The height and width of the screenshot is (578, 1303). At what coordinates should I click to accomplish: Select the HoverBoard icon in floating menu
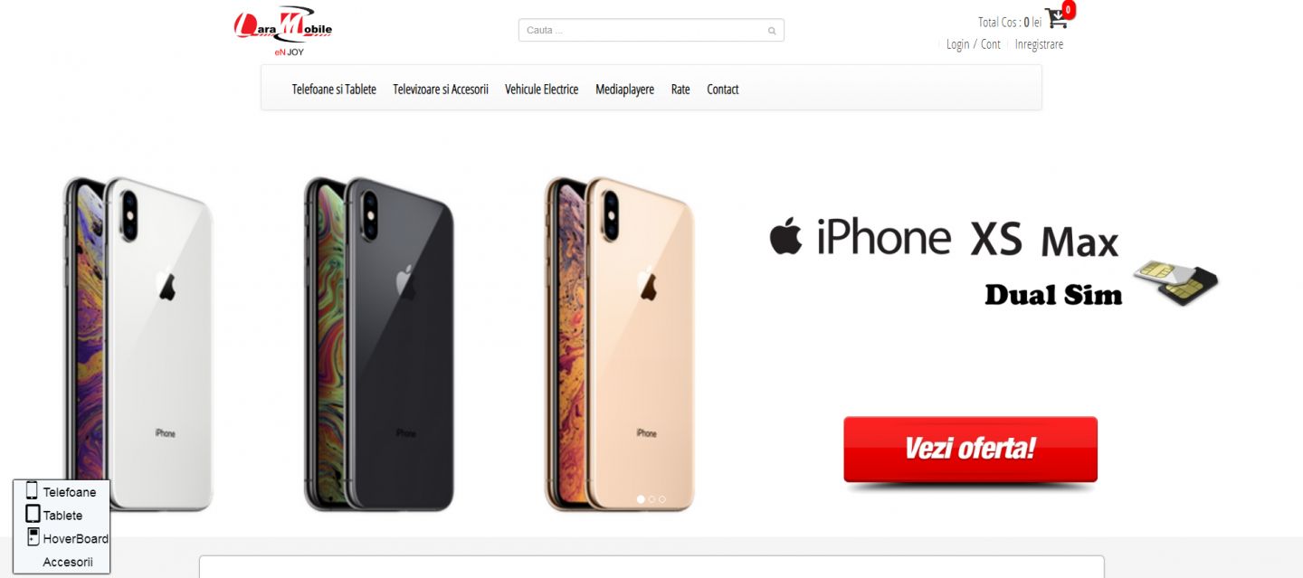(x=34, y=537)
